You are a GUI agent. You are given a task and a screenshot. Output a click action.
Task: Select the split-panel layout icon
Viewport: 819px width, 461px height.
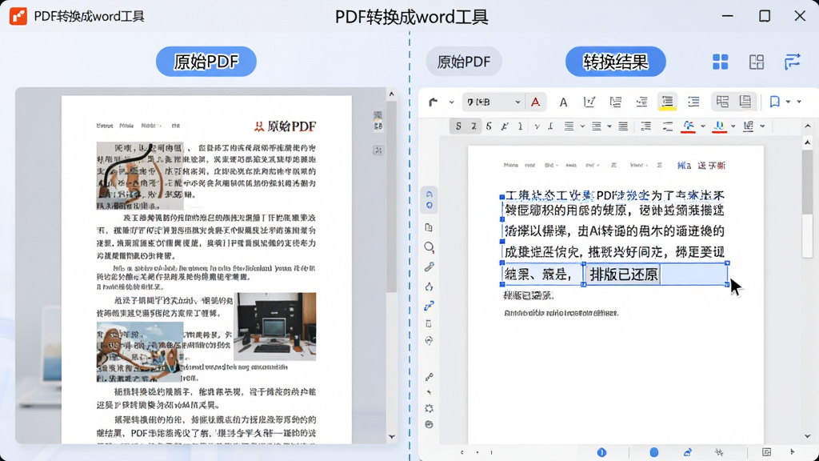click(x=757, y=62)
